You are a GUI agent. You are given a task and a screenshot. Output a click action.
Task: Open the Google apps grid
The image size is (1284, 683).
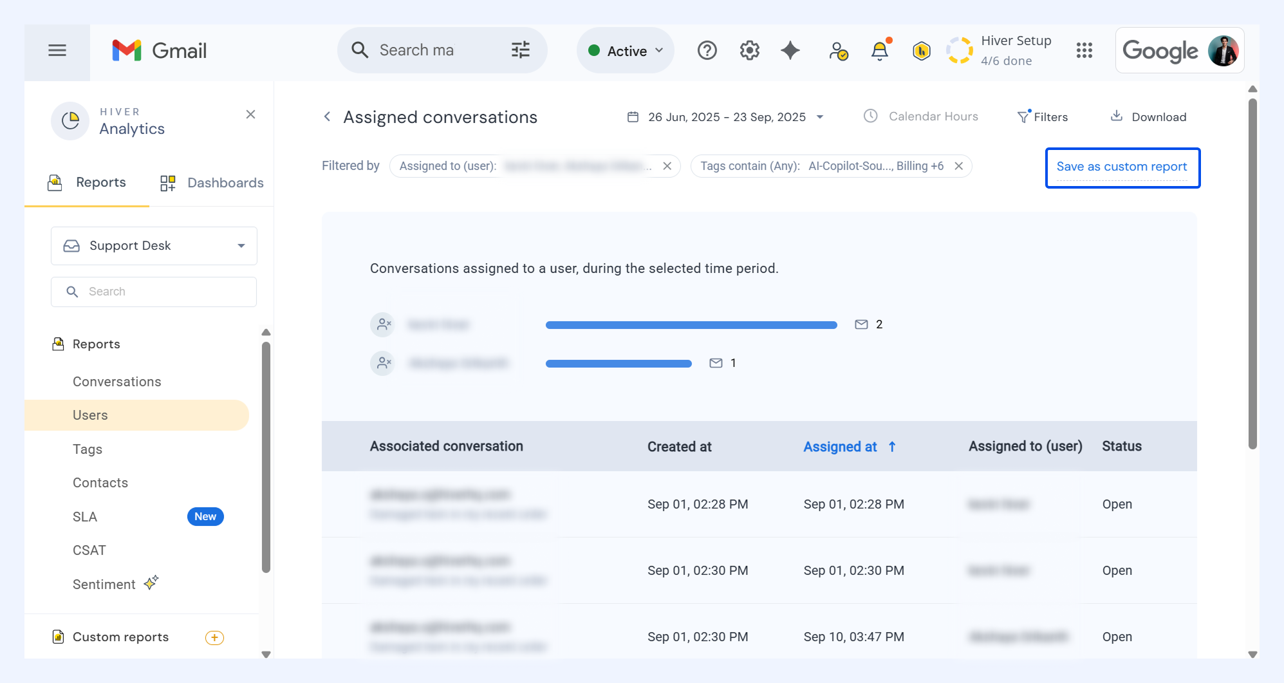(1084, 50)
